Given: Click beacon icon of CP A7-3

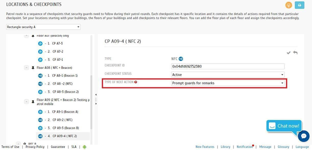Looking at the screenshot, I should (40, 44).
